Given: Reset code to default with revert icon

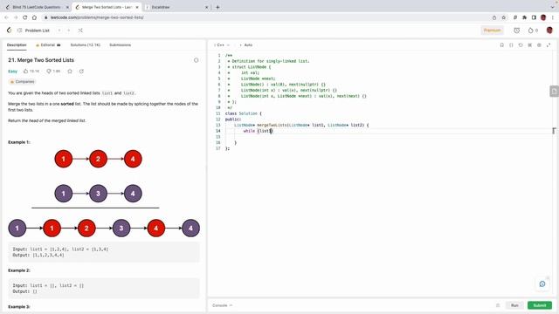Looking at the screenshot, I should point(521,45).
